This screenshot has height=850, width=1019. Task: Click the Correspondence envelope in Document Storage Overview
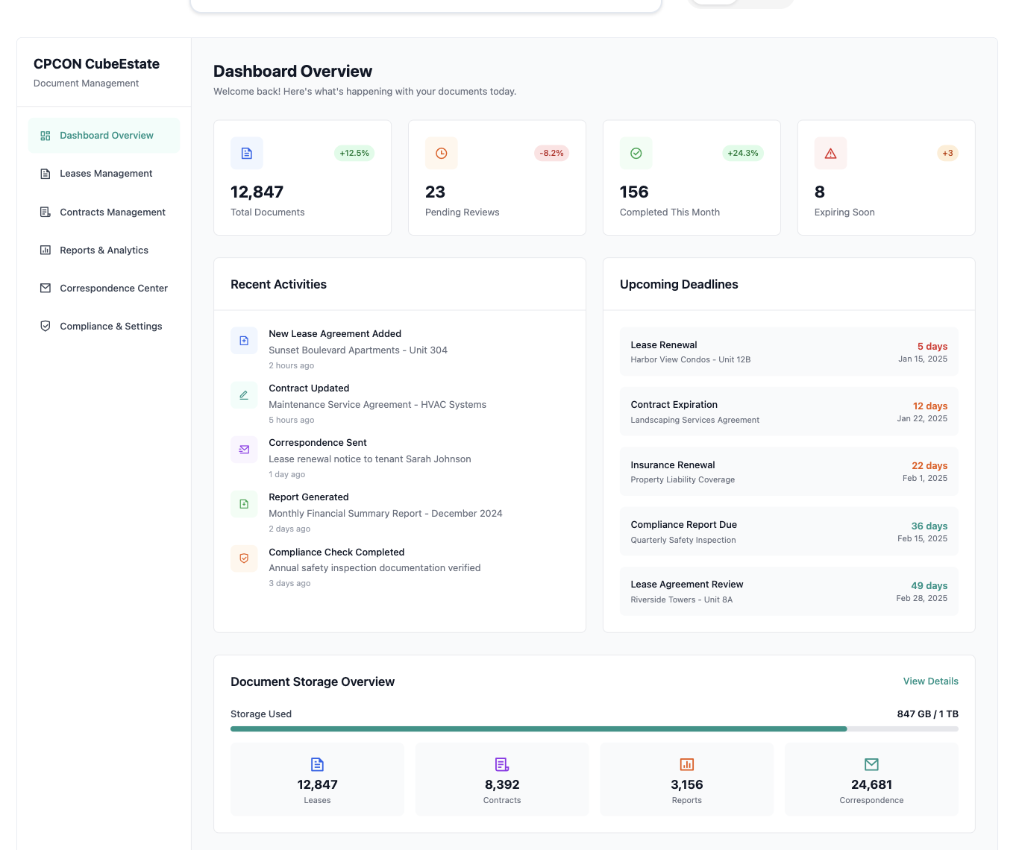pos(871,764)
